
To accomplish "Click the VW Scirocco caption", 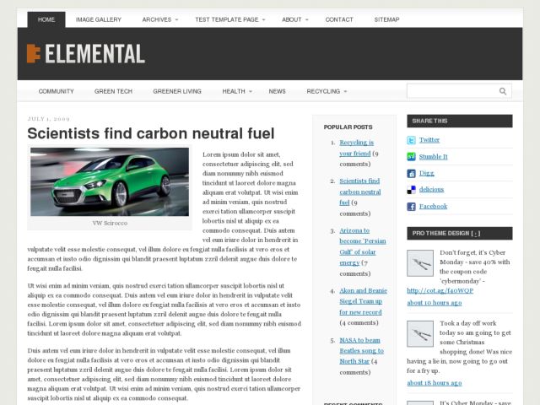I will tap(110, 223).
